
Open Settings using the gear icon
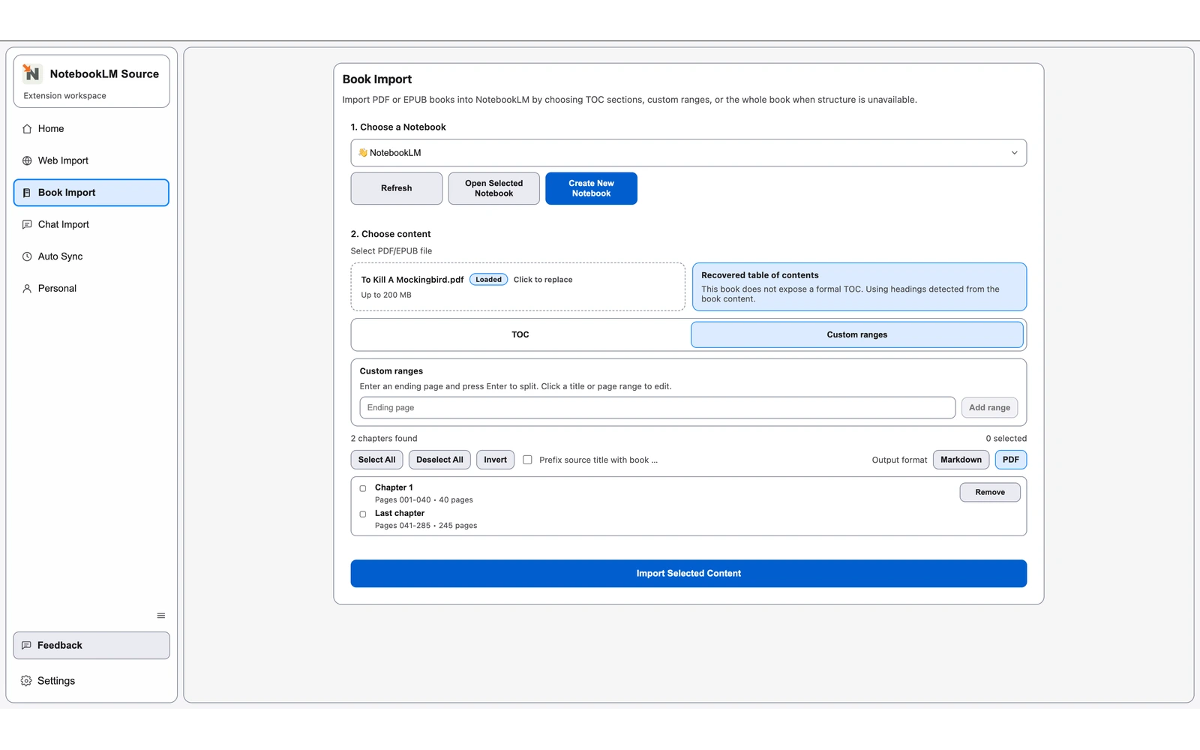click(27, 680)
